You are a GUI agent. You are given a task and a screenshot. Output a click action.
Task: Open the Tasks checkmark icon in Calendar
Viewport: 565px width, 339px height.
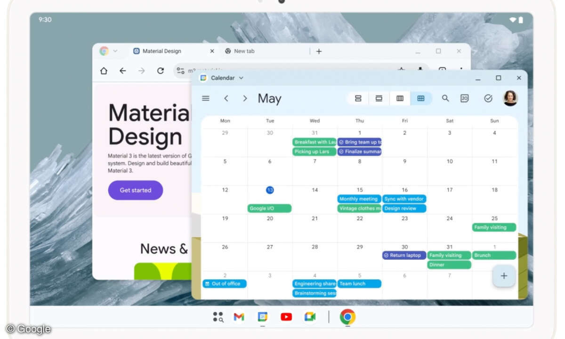[x=488, y=98]
